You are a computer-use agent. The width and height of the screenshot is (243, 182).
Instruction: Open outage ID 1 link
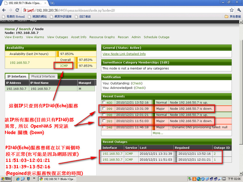(215, 160)
